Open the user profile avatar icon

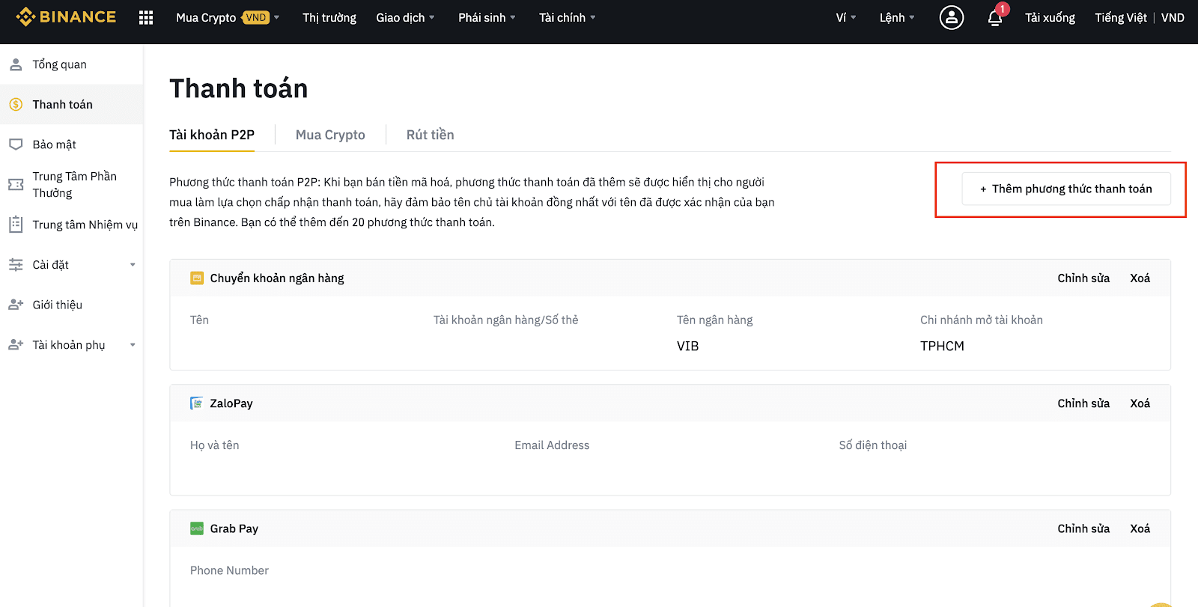pyautogui.click(x=952, y=17)
